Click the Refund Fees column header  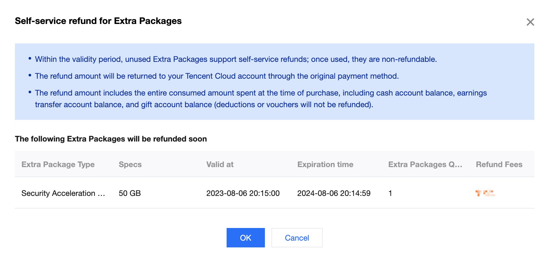(x=499, y=165)
